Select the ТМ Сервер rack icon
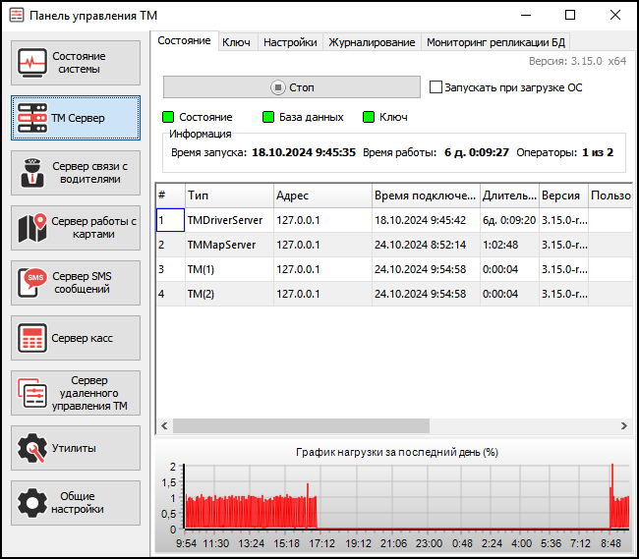 (x=32, y=118)
